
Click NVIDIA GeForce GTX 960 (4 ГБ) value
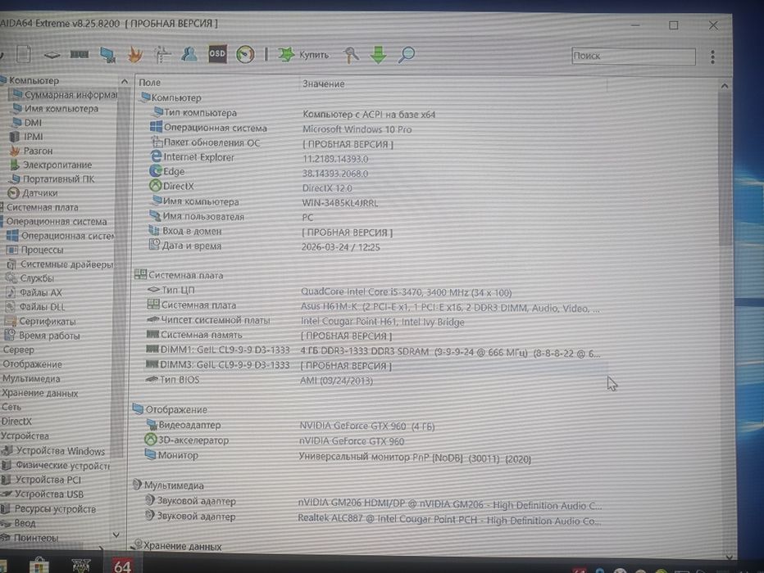point(367,426)
